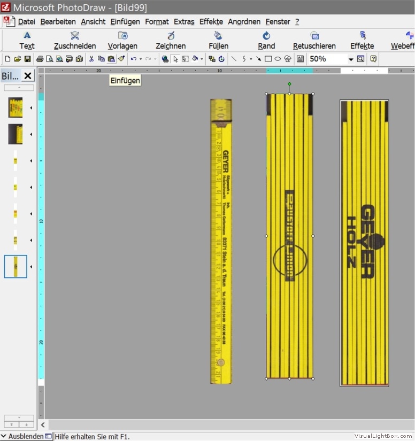Screen dimensions: 415x441
Task: Click the Open folder icon
Action: coord(18,59)
